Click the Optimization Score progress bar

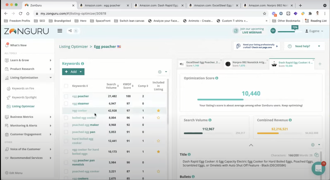pyautogui.click(x=250, y=100)
